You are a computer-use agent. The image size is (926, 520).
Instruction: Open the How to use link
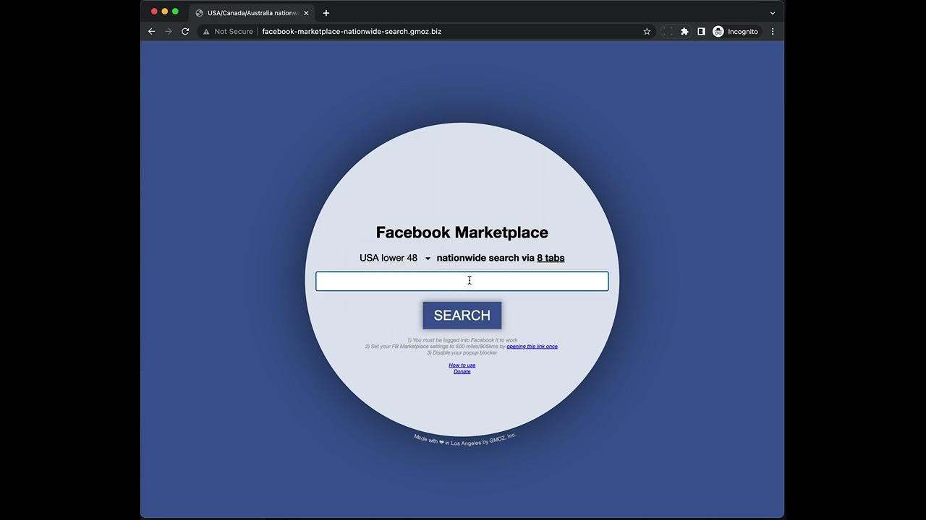(x=462, y=365)
